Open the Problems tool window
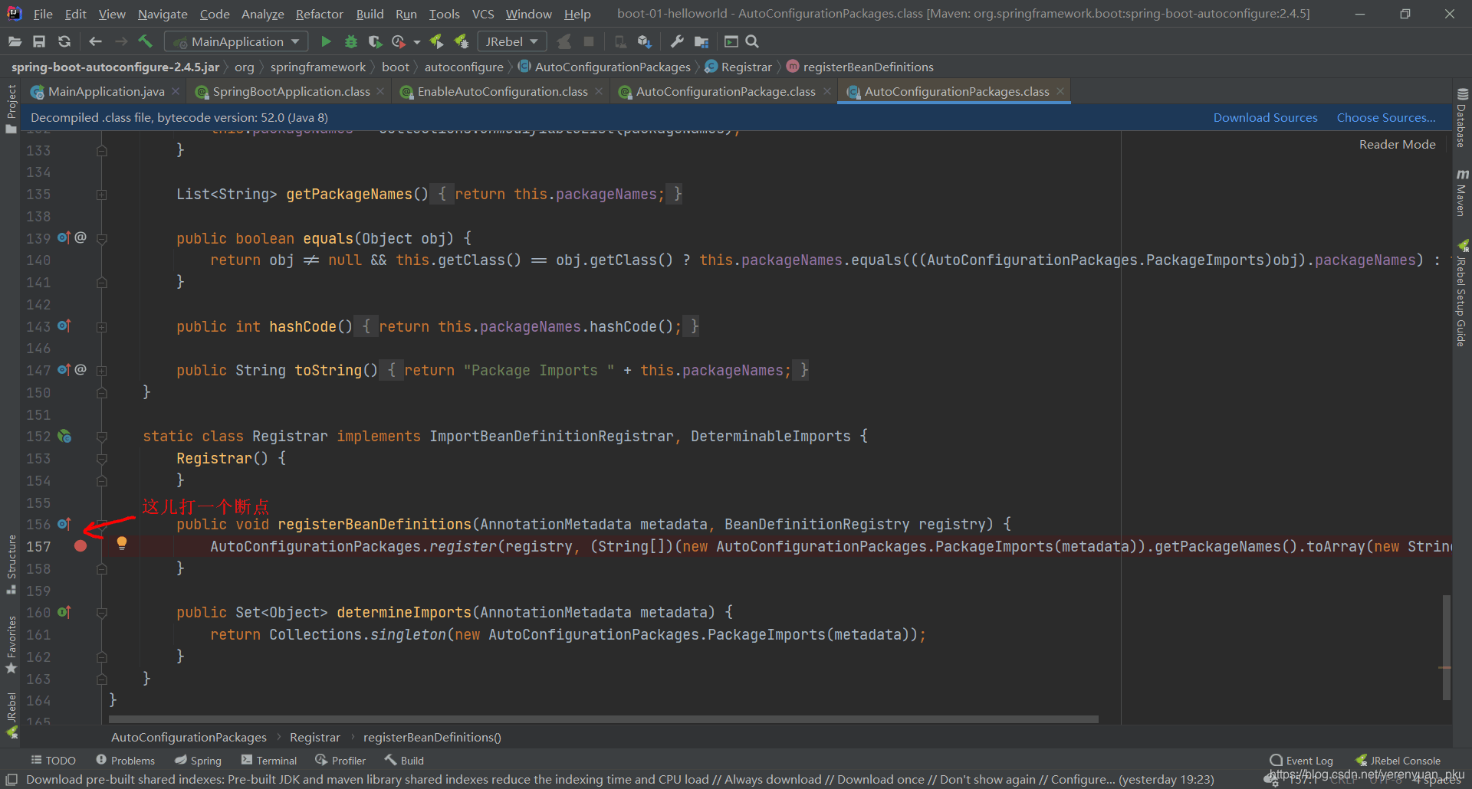 pyautogui.click(x=125, y=760)
